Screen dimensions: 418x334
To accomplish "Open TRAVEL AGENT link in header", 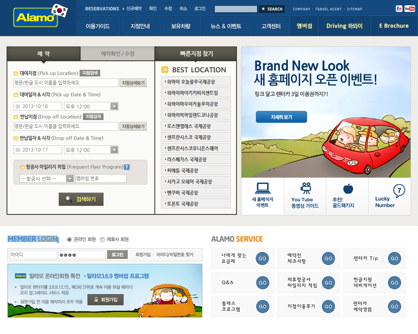I will pyautogui.click(x=328, y=9).
